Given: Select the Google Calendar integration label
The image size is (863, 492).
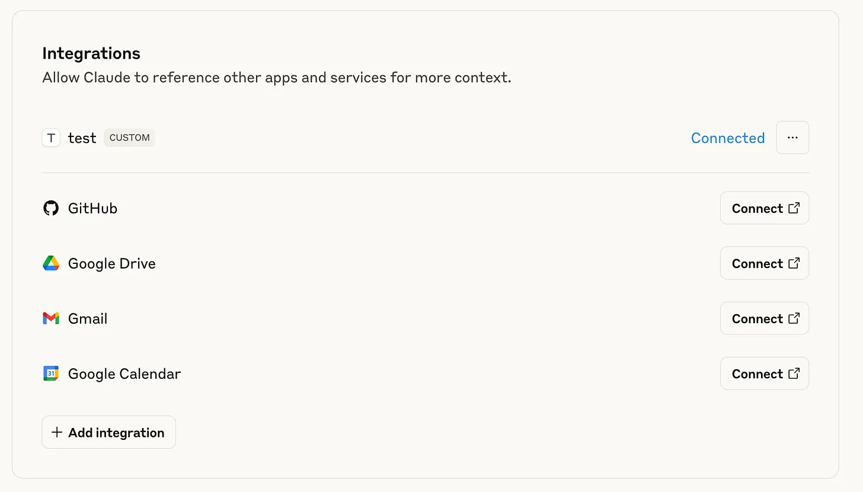Looking at the screenshot, I should [124, 374].
